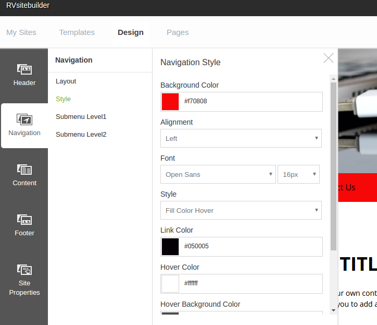Click the white Hover Color swatch
This screenshot has width=377, height=325.
(x=170, y=283)
